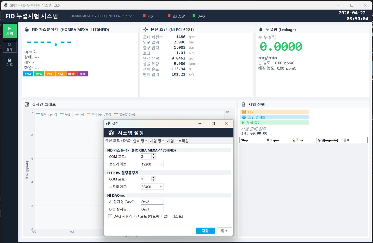Open the FID 보드레이트 19200 dropdown
The image size is (373, 243).
coord(152,164)
